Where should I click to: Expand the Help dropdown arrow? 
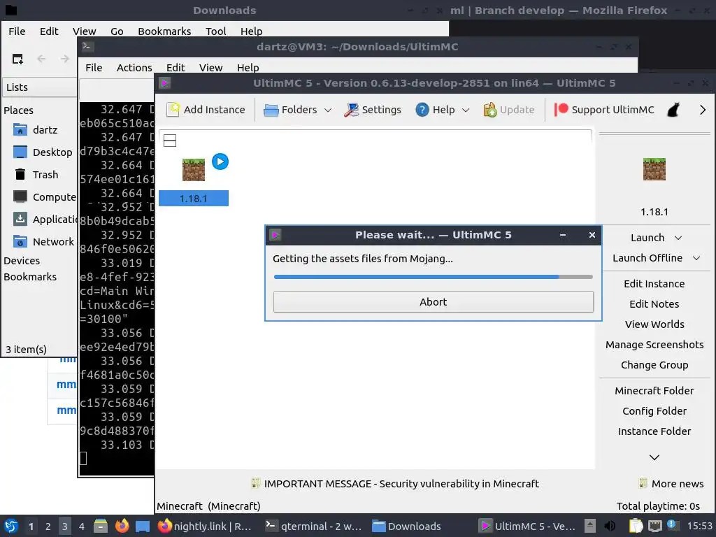coord(465,110)
